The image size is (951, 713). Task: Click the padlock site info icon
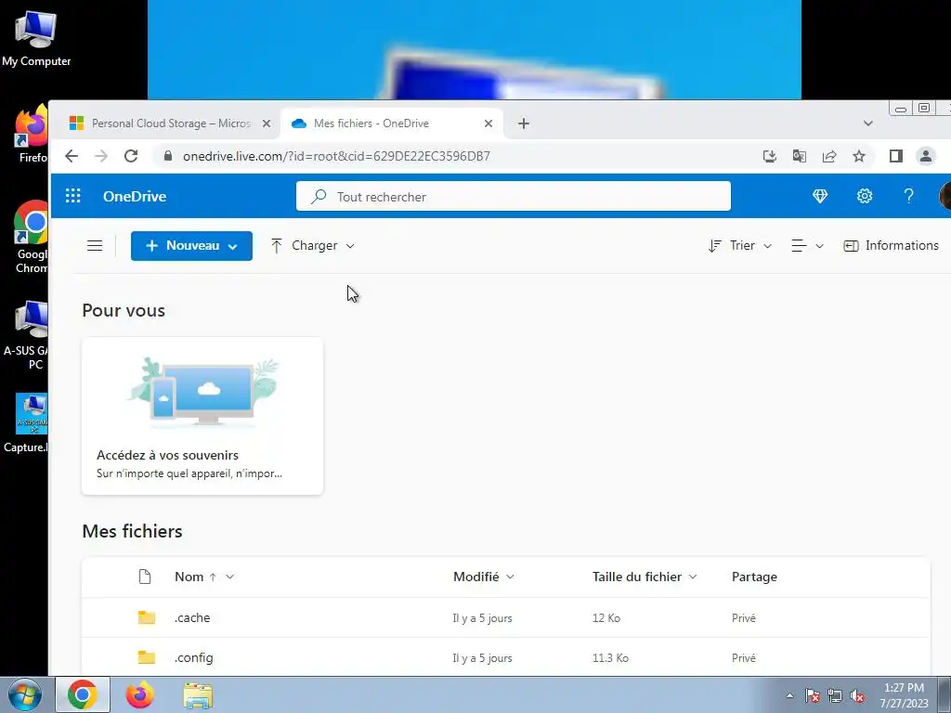pos(168,156)
